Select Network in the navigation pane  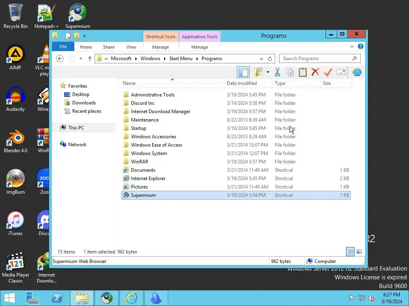(77, 145)
